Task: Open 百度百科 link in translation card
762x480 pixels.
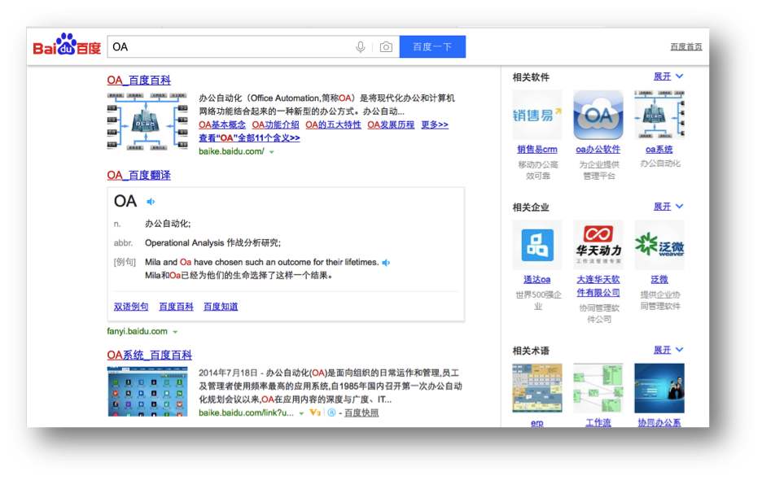Action: tap(176, 307)
